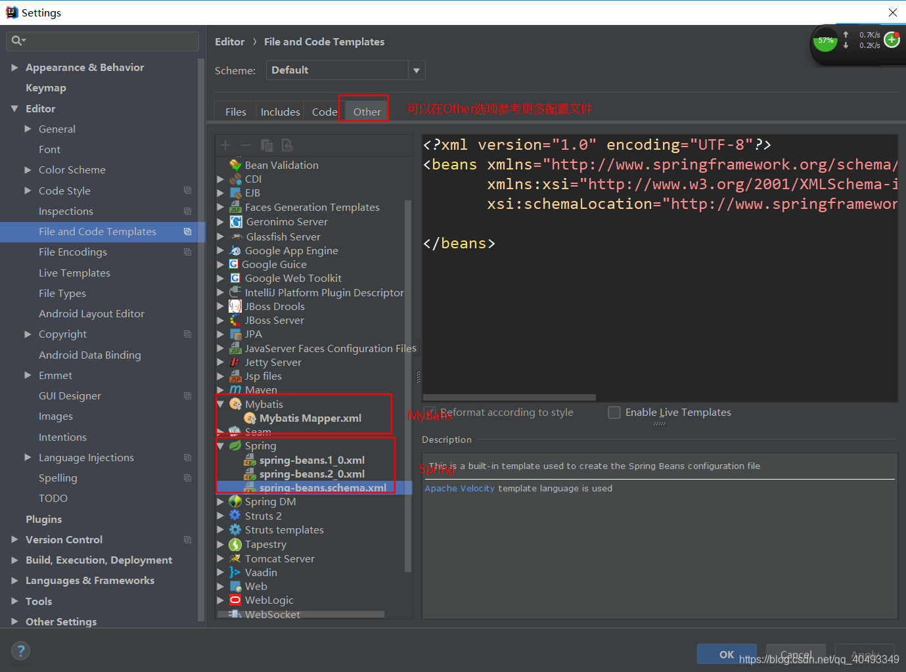Click the Tapestry icon
Viewport: 906px width, 672px height.
235,544
